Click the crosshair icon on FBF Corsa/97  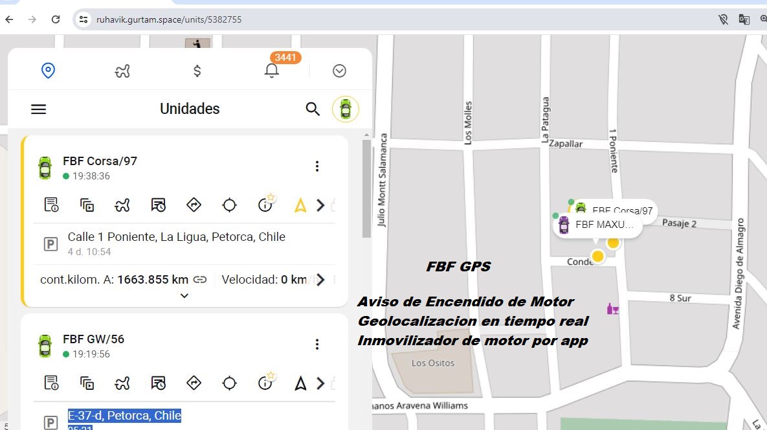point(229,205)
